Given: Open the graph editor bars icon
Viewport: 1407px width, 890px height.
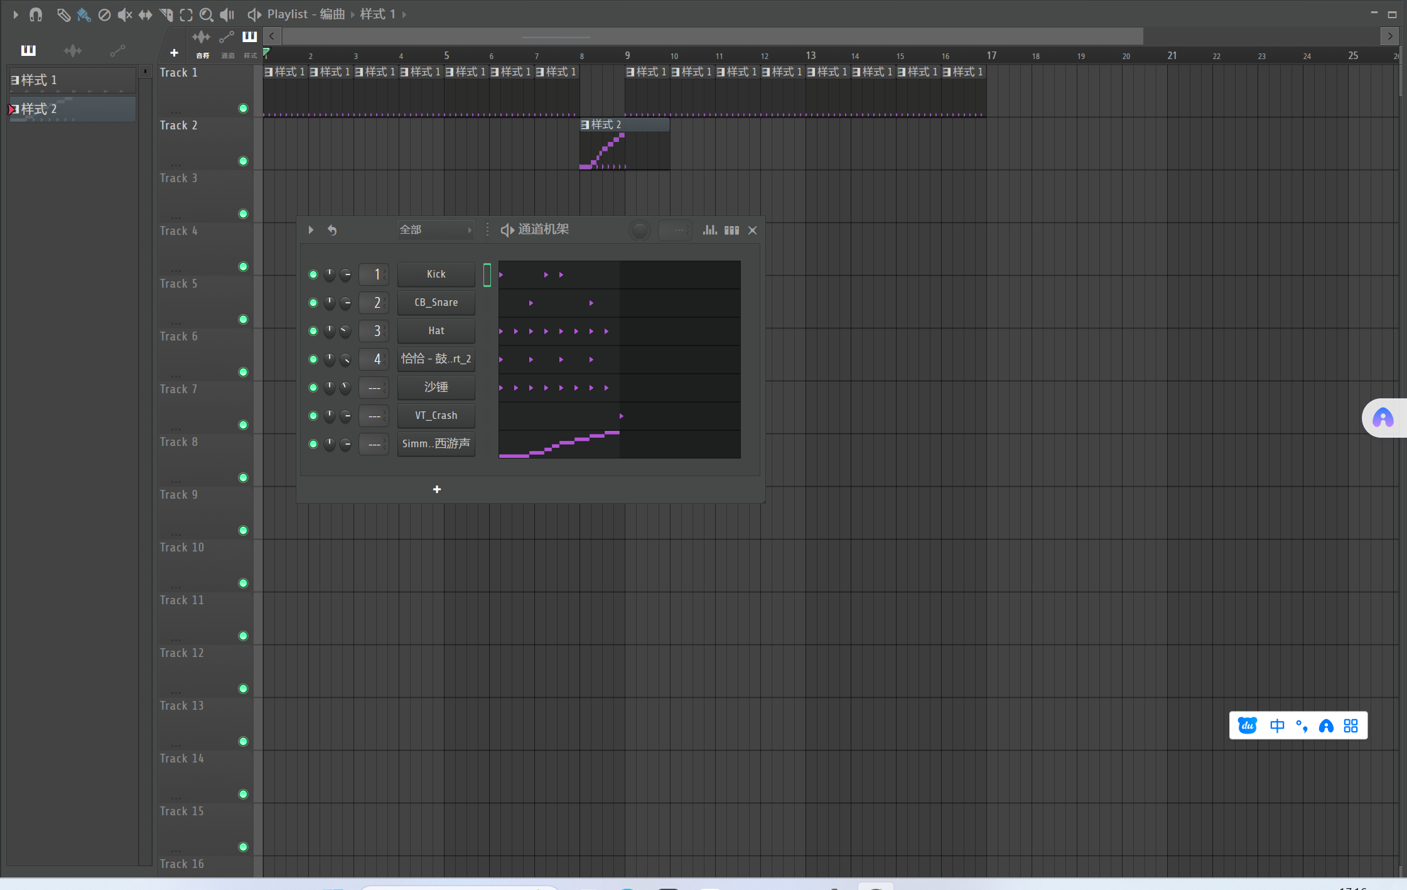Looking at the screenshot, I should (x=709, y=230).
